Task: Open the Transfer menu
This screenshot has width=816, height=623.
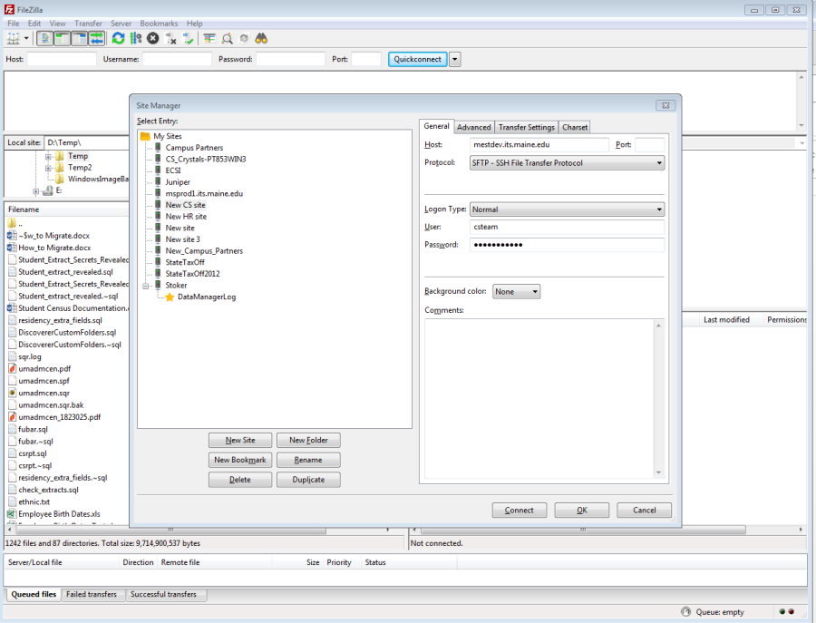Action: 88,24
